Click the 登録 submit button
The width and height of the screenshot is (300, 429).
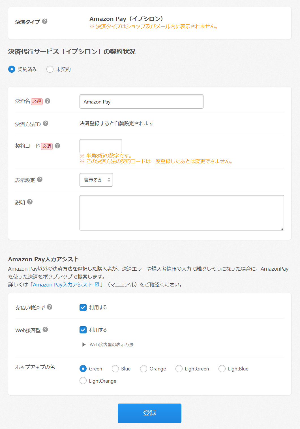point(149,413)
